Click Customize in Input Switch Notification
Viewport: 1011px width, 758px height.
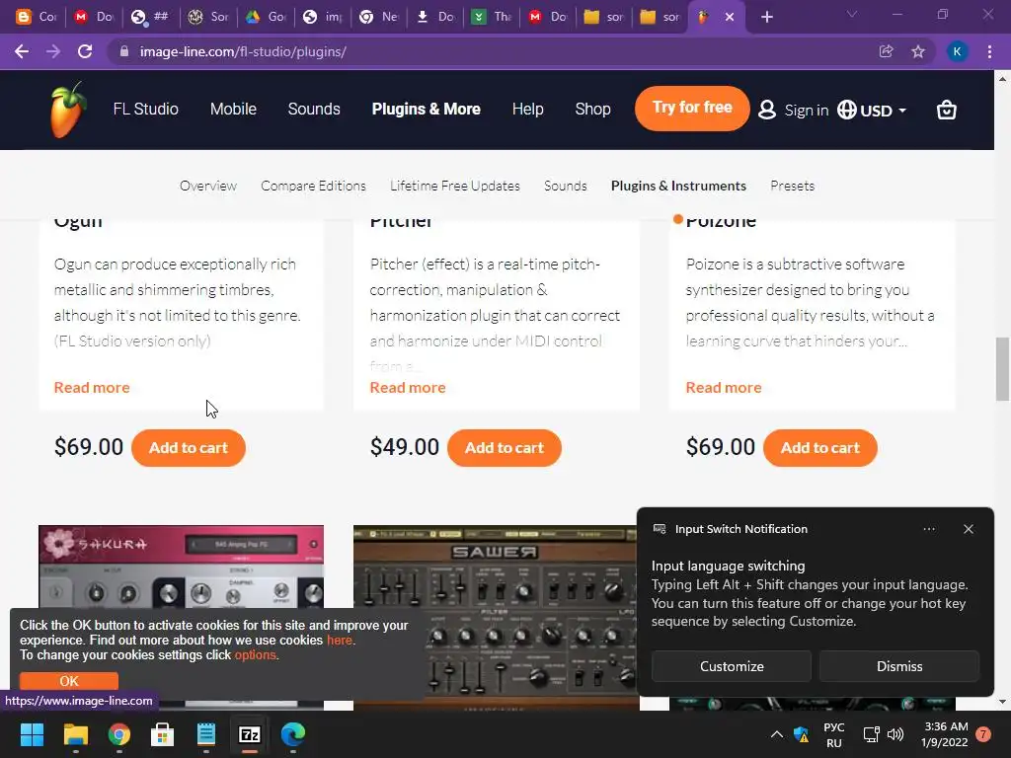(732, 666)
